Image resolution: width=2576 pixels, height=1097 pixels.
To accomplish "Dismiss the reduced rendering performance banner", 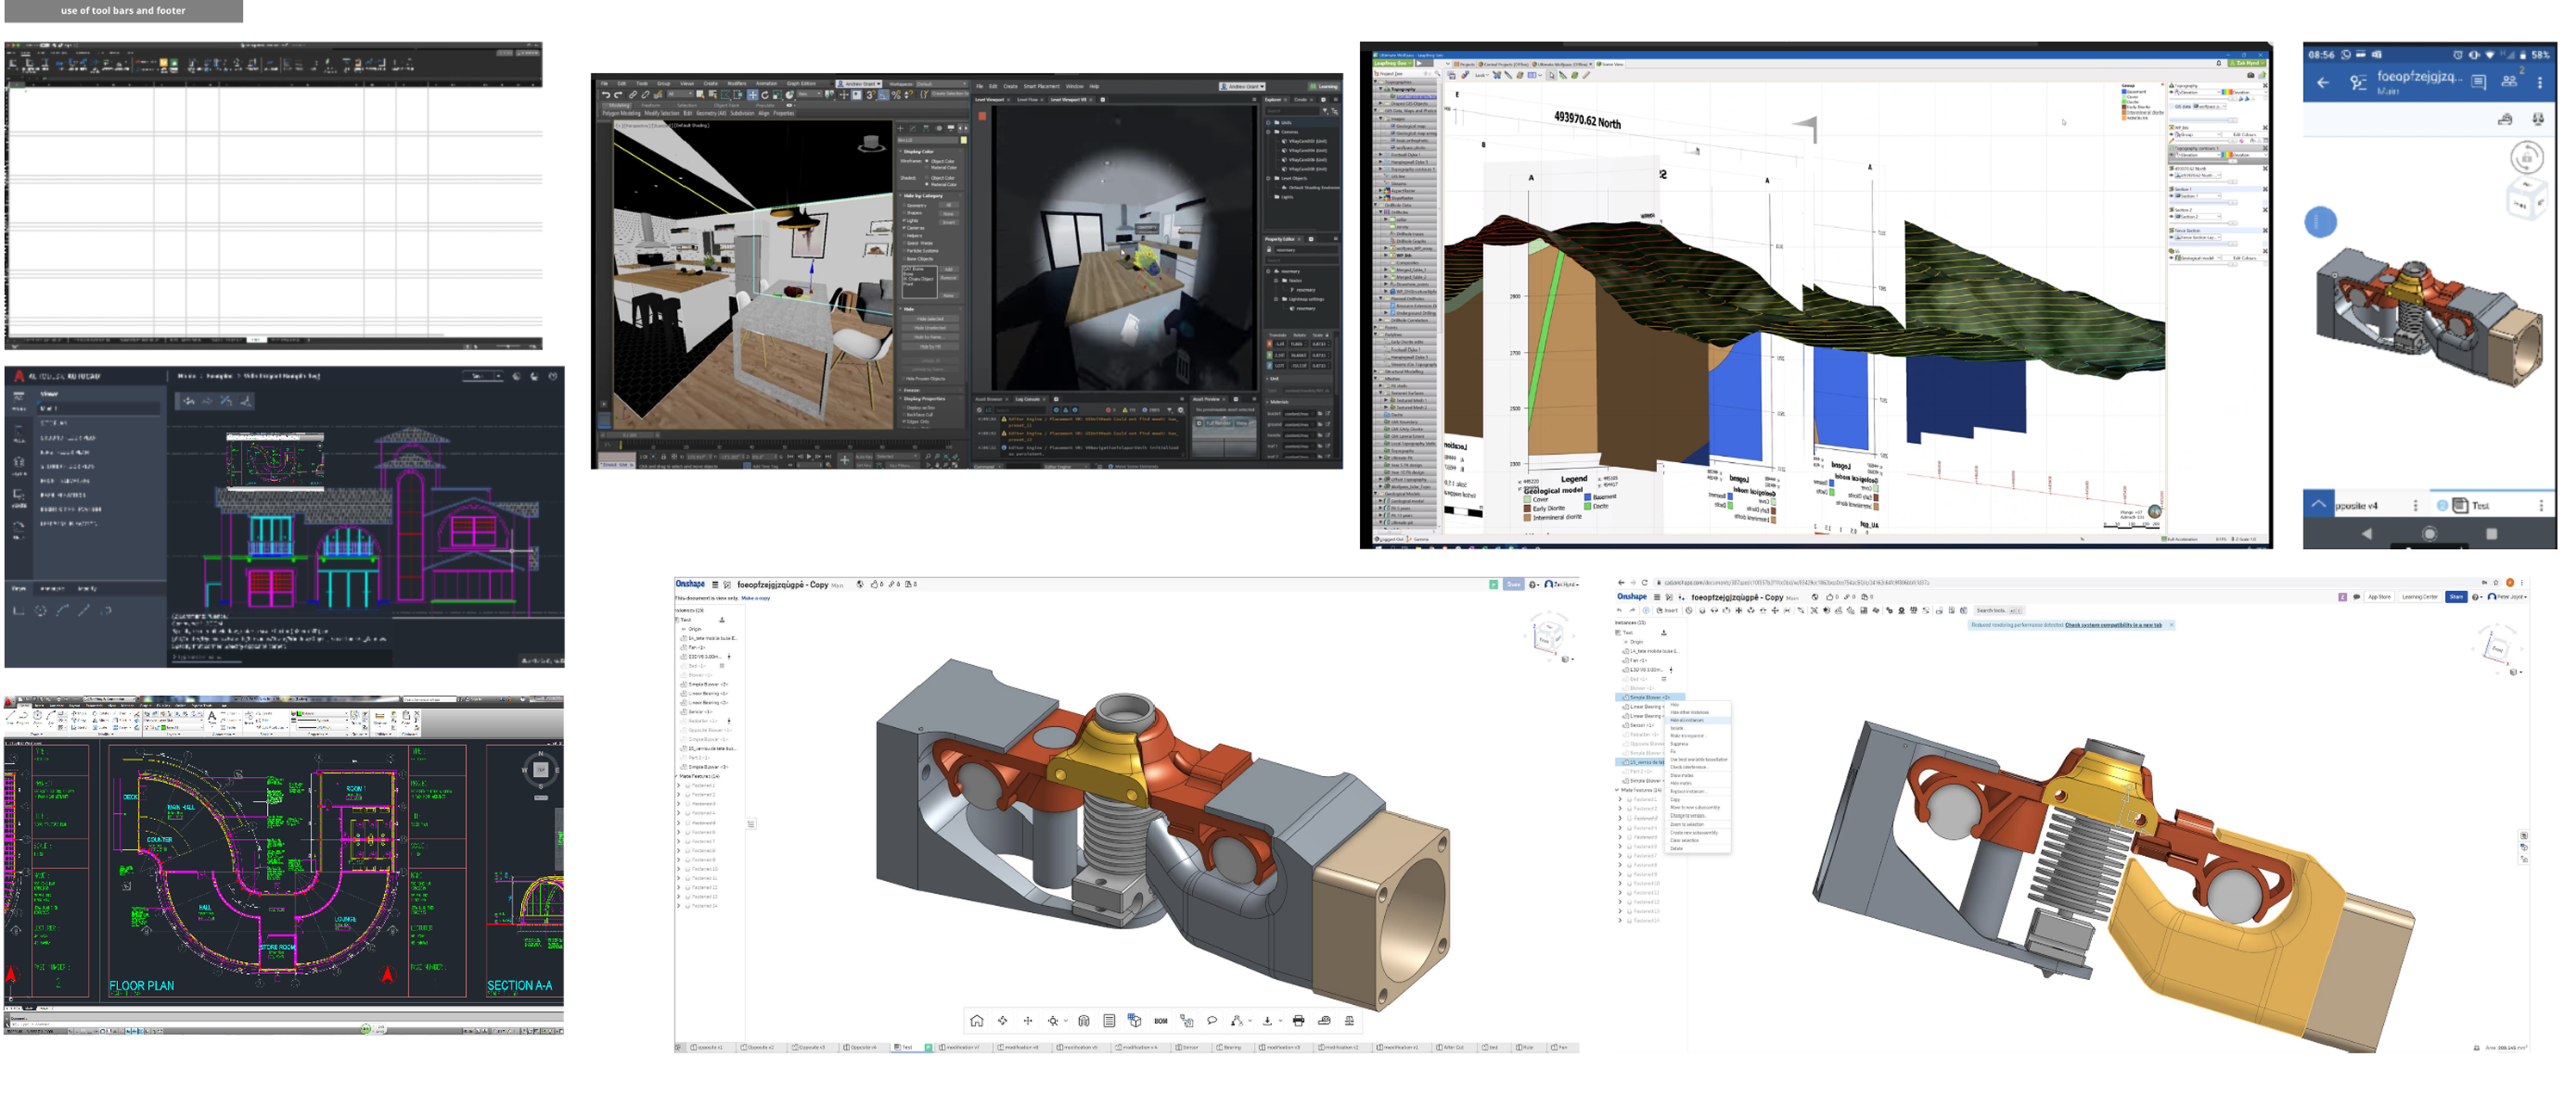I will pos(2172,626).
